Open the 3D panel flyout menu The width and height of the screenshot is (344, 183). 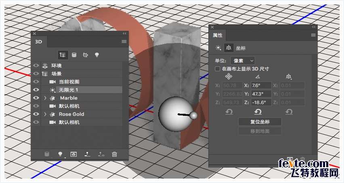point(124,42)
